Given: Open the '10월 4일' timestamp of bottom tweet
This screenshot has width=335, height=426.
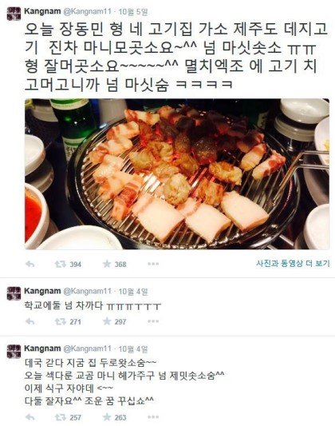Looking at the screenshot, I should (133, 348).
